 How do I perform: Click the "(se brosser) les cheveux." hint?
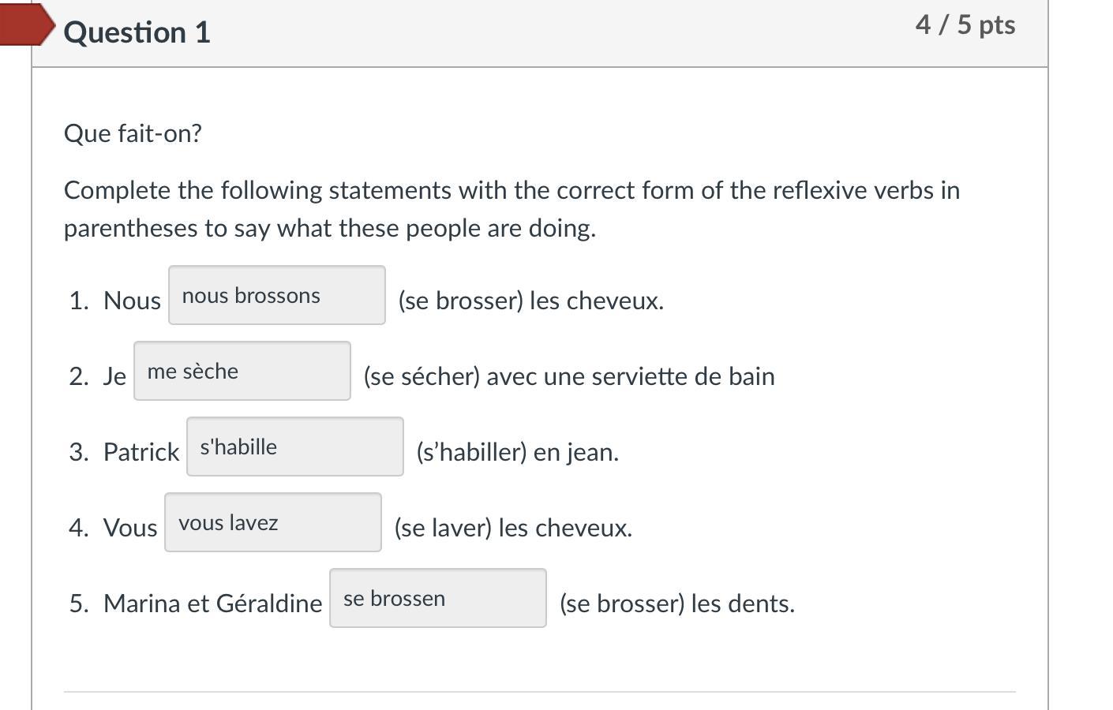(x=530, y=301)
